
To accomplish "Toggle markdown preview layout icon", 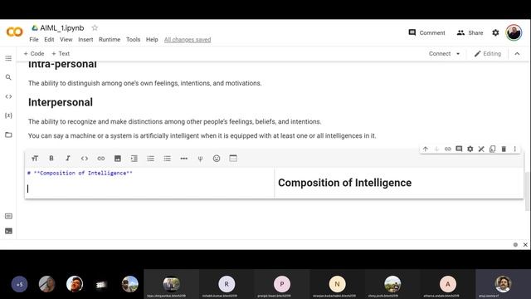I will (x=233, y=159).
